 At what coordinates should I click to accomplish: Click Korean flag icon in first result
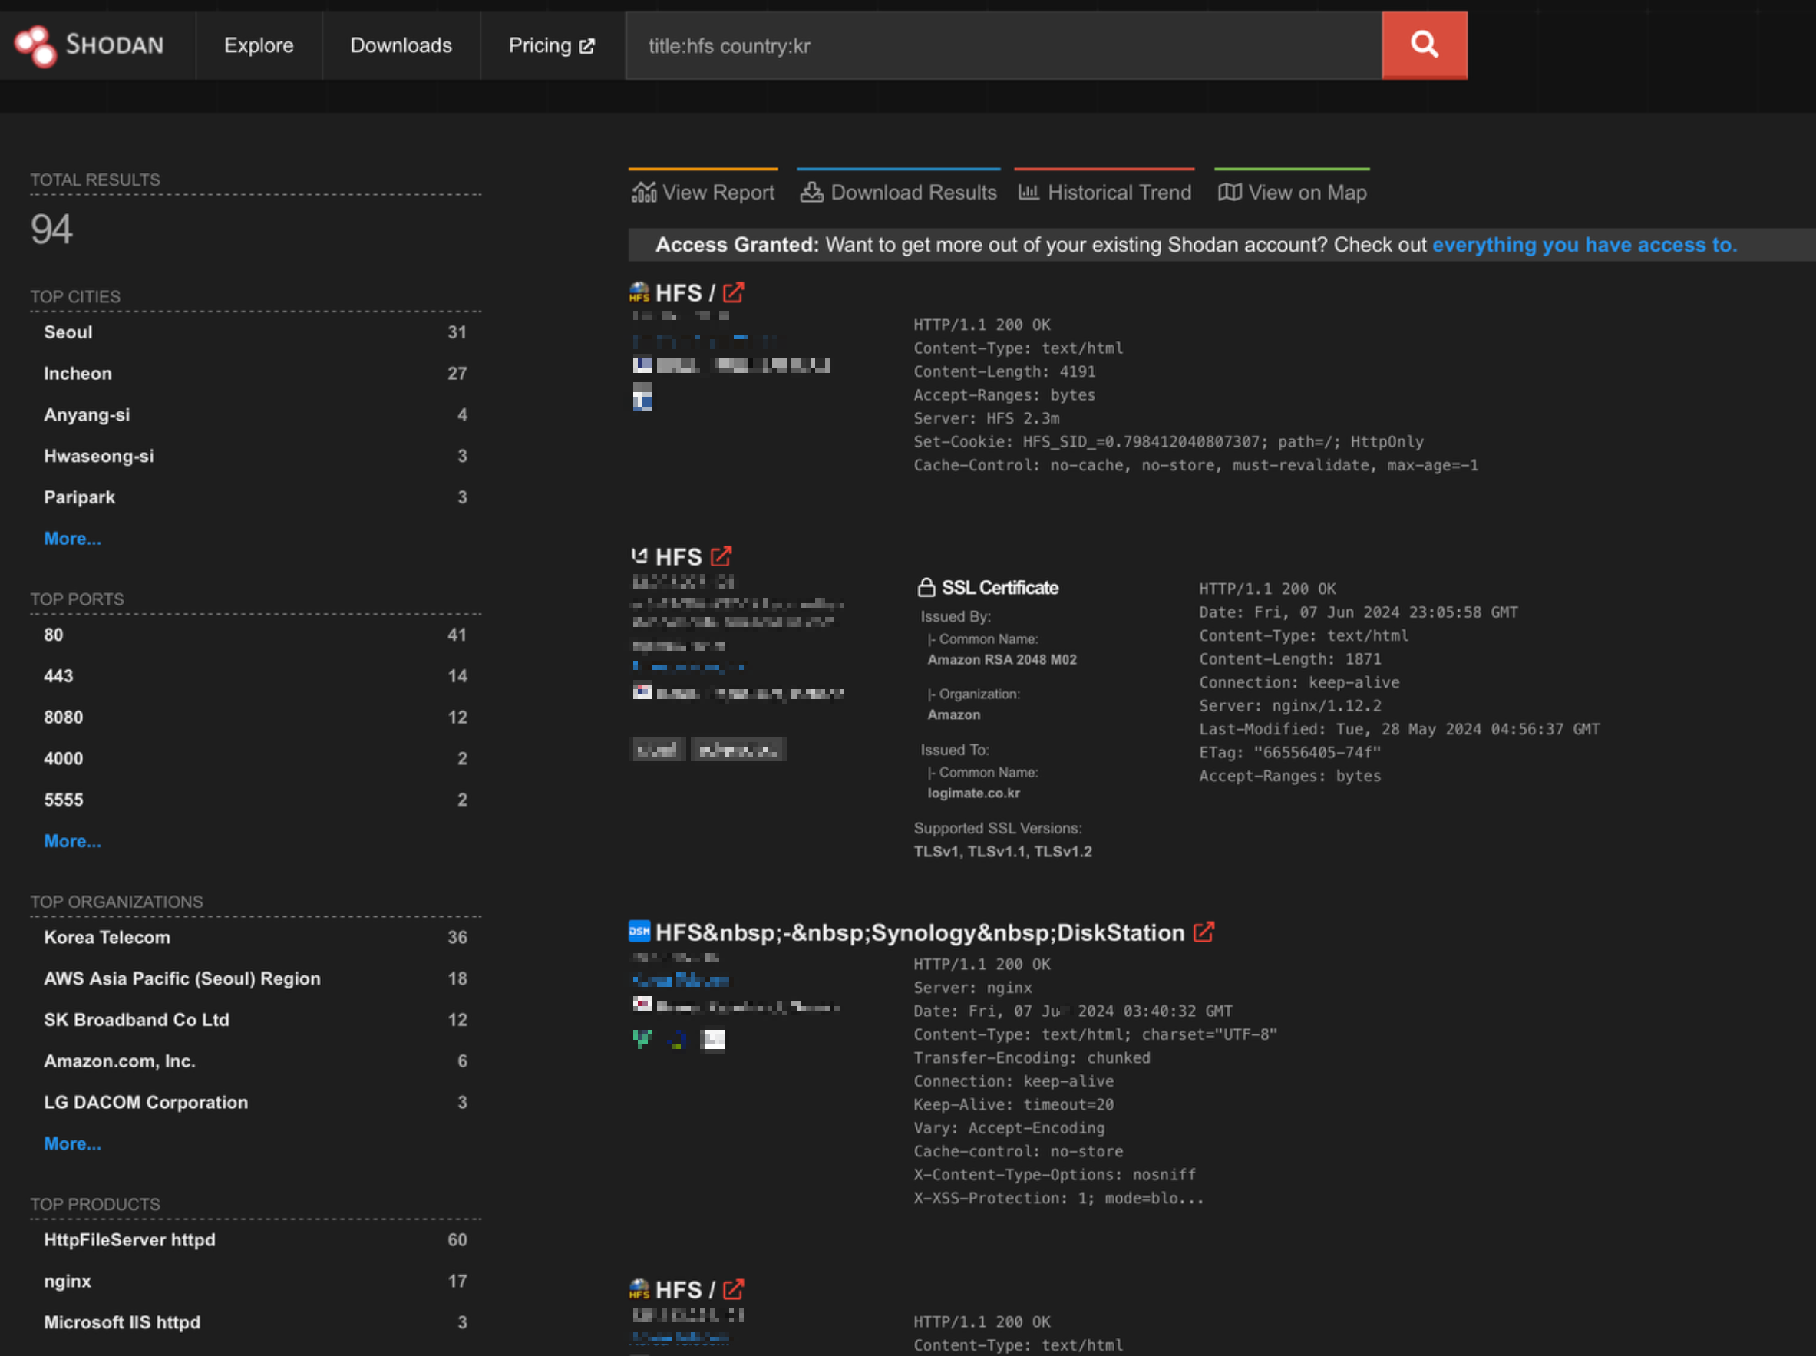coord(642,365)
